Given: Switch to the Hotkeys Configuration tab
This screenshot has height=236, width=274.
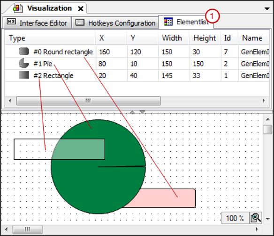Looking at the screenshot, I should 115,22.
